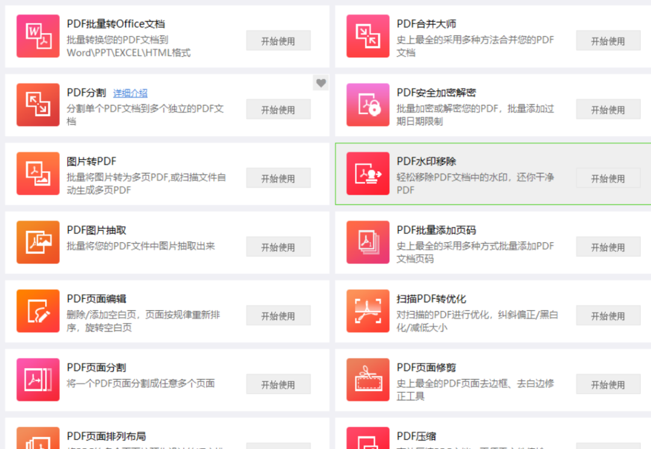
Task: Toggle the favorite heart on PDF分割
Action: [x=321, y=83]
